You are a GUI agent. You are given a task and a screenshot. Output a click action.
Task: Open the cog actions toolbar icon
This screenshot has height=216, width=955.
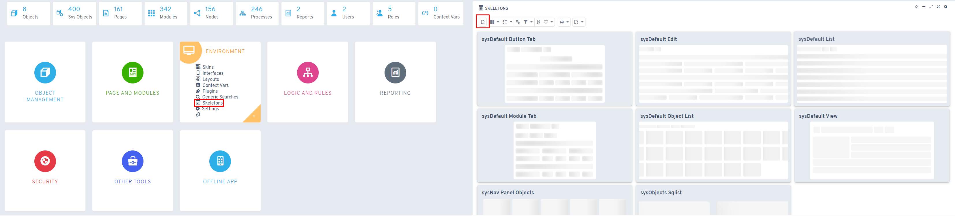click(x=518, y=22)
